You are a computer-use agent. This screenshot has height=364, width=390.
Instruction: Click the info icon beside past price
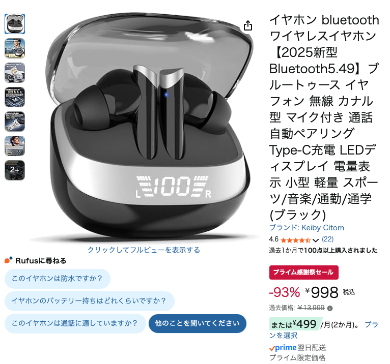pos(330,309)
